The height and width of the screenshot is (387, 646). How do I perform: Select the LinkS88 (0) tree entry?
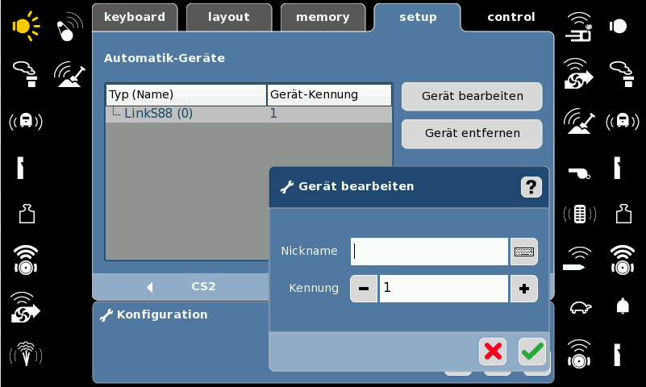[x=159, y=113]
